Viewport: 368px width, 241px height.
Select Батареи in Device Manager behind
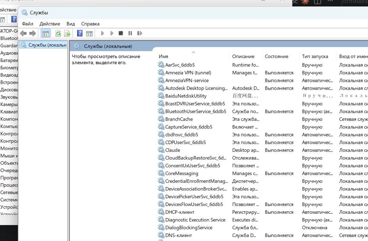[x=9, y=60]
